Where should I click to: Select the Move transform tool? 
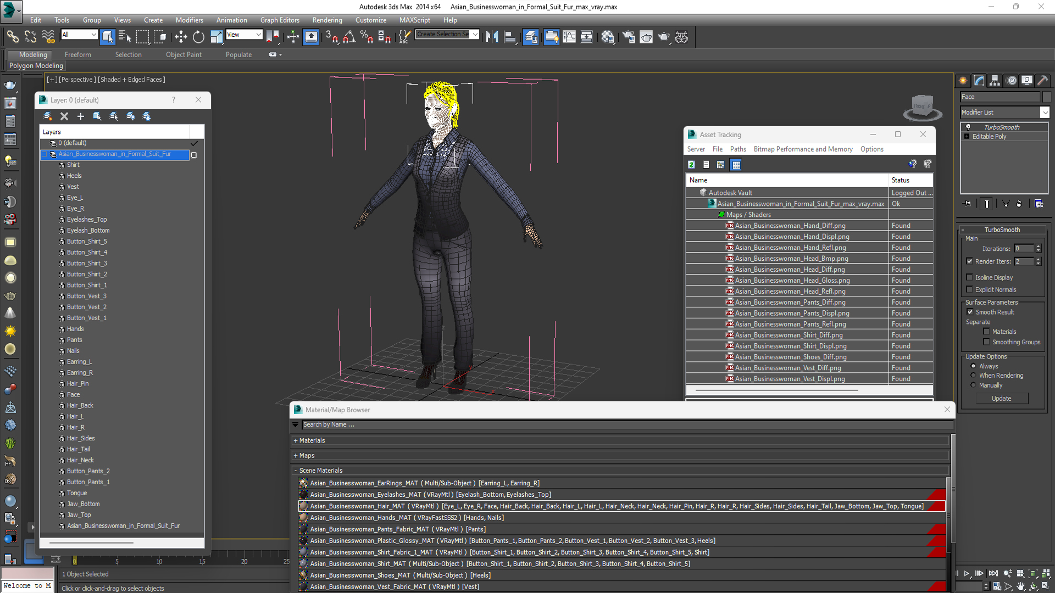(181, 37)
